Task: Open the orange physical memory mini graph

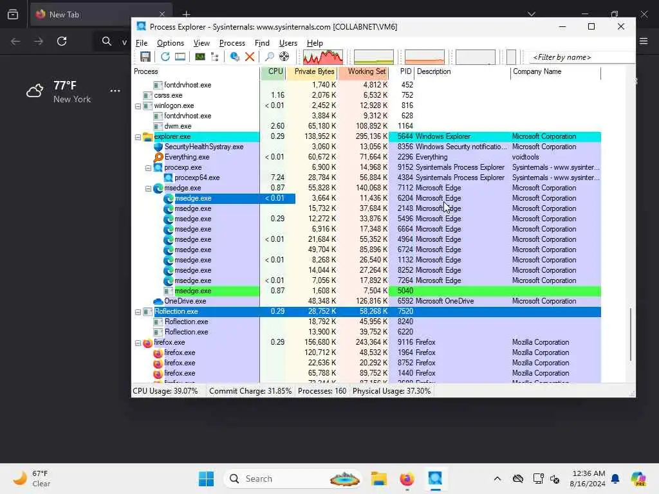Action: 425,57
